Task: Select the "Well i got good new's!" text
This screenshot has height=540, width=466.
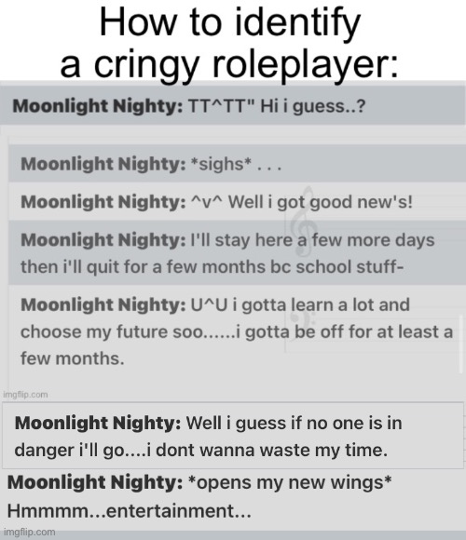Action: [321, 202]
